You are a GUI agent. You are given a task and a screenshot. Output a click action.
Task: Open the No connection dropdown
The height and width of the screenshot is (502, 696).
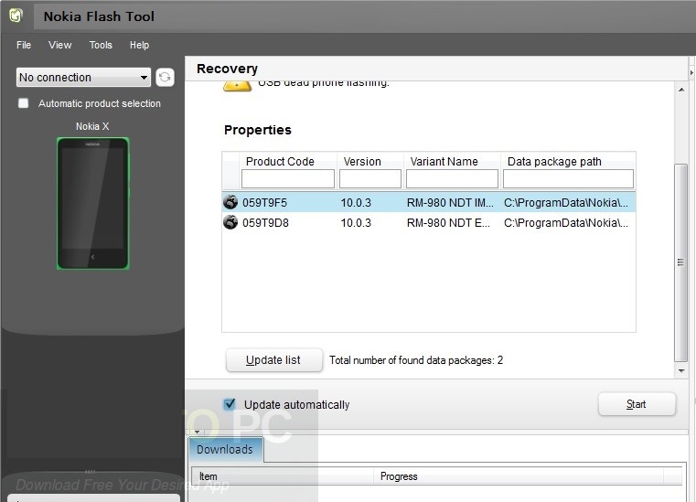point(82,78)
